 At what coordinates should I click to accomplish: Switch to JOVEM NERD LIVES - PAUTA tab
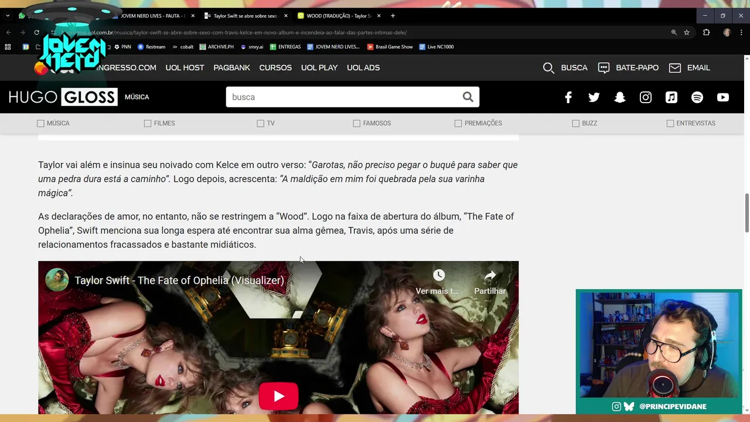(152, 16)
